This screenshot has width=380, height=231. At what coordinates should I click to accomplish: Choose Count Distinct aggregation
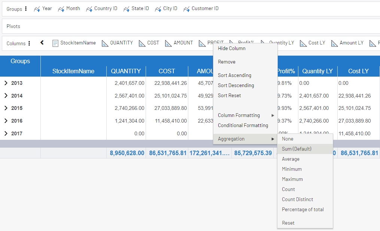tap(297, 199)
